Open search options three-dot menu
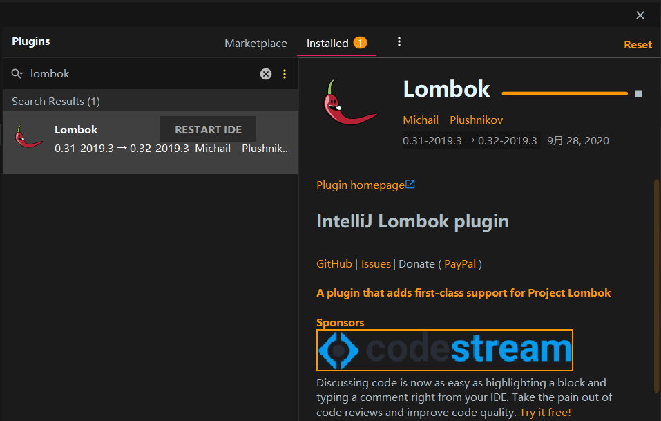The width and height of the screenshot is (661, 421). (285, 74)
